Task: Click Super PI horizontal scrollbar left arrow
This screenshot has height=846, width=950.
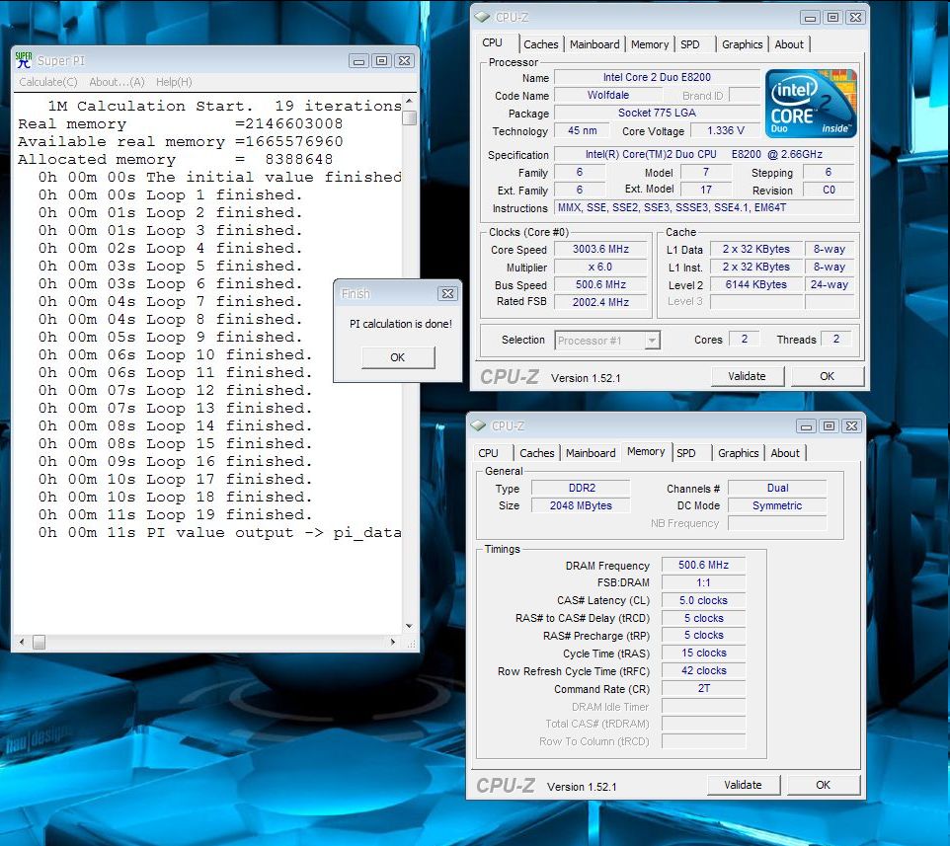Action: point(22,642)
